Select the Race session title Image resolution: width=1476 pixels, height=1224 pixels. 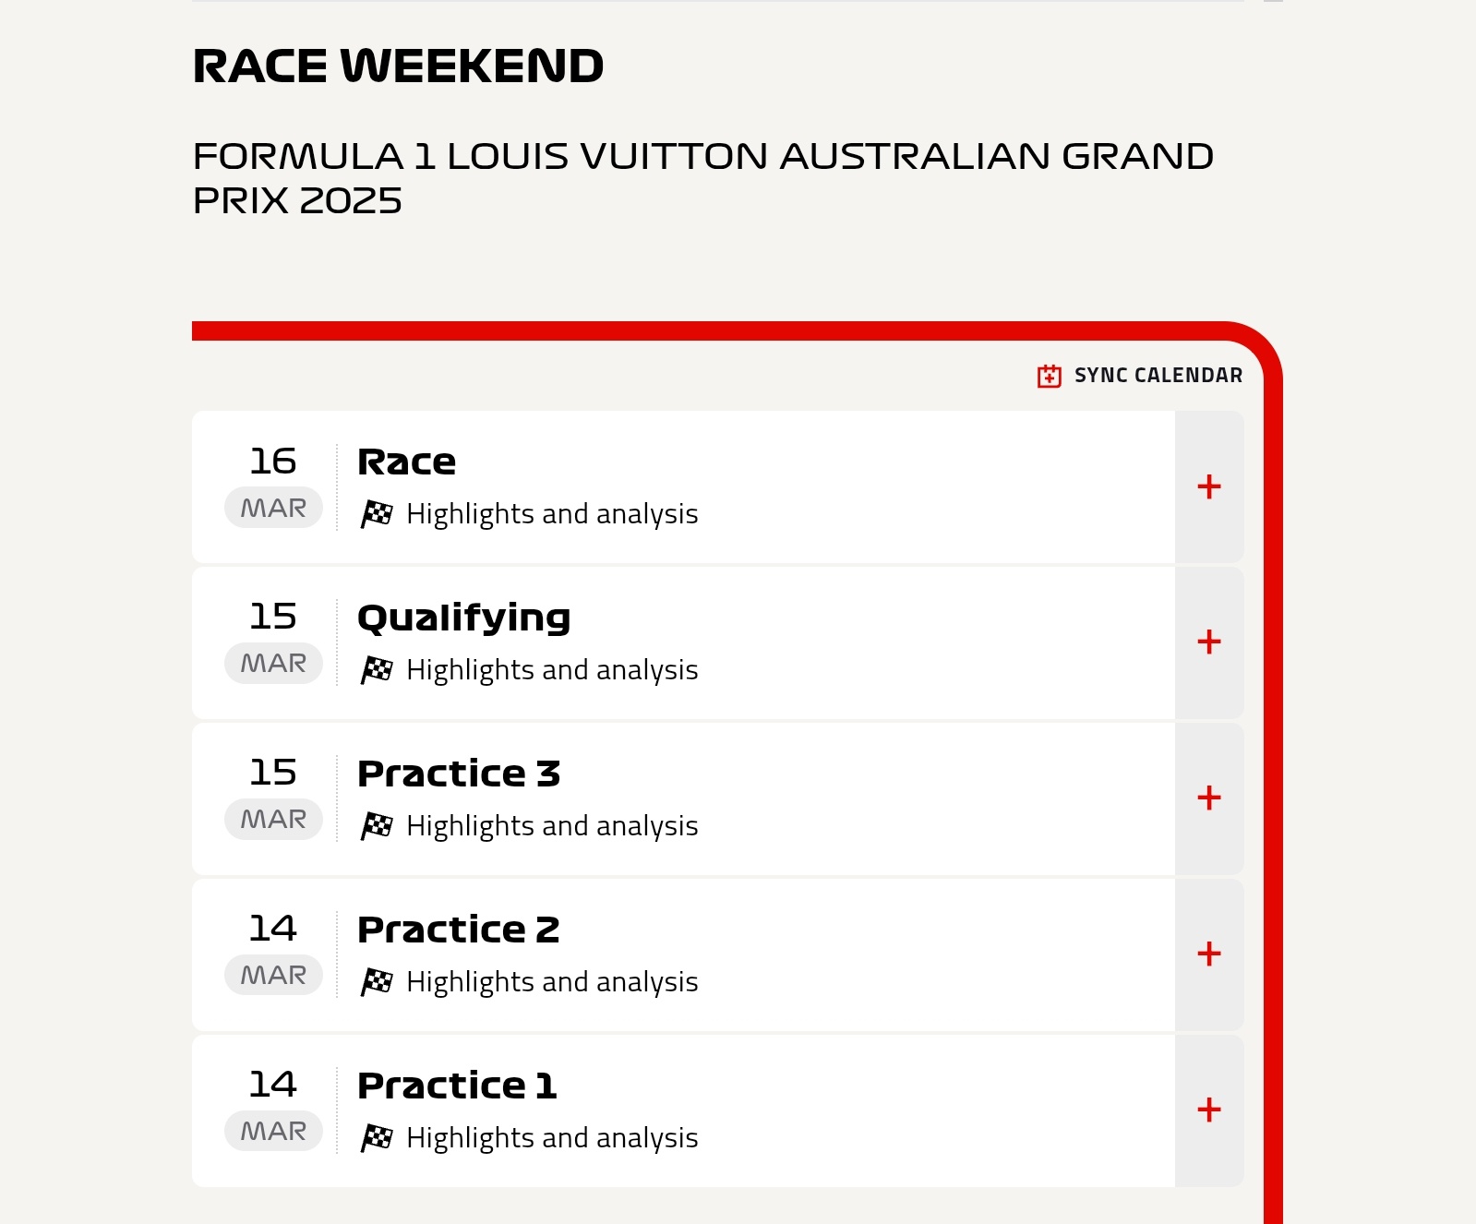(x=406, y=462)
